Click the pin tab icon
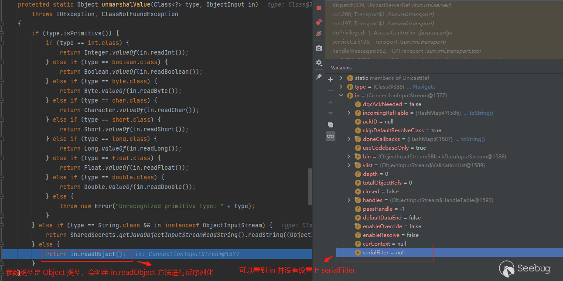 click(319, 77)
